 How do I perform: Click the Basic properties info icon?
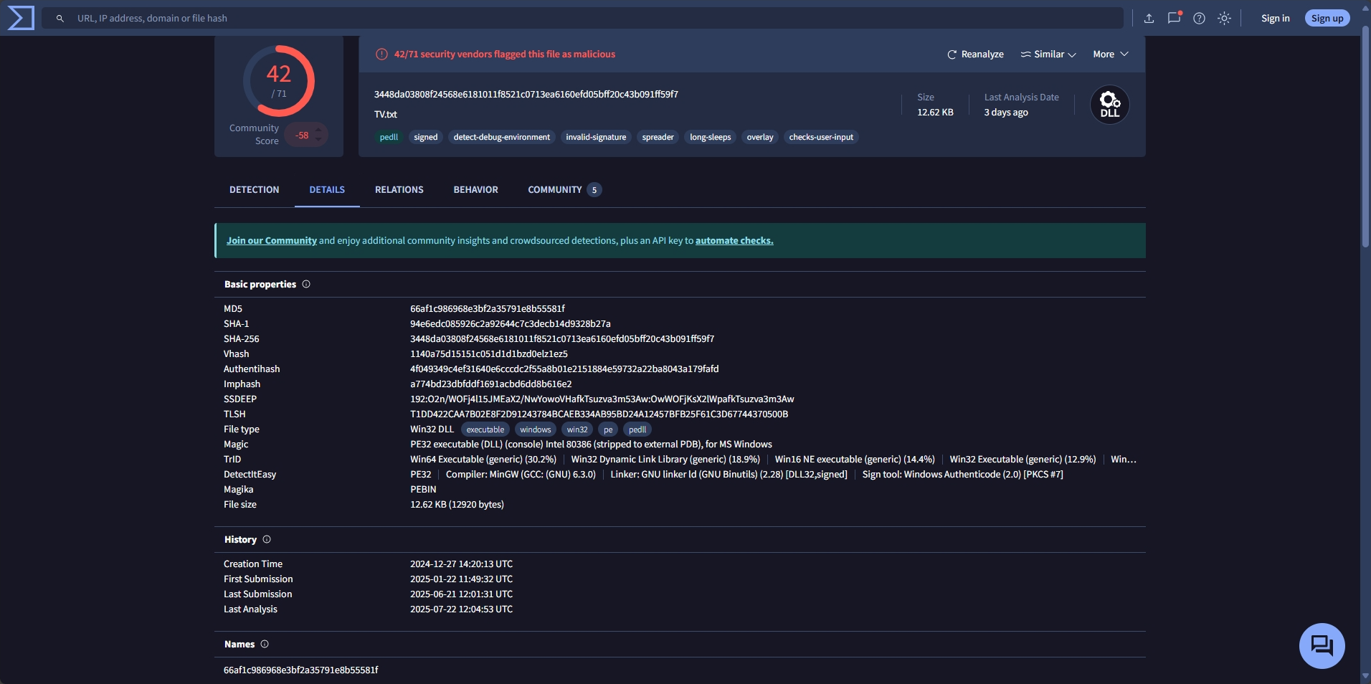pos(306,285)
